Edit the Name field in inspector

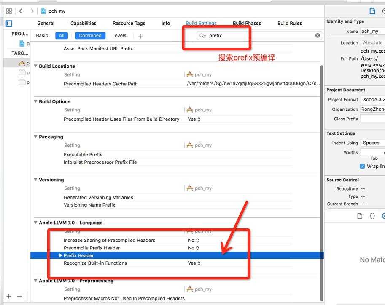point(372,32)
